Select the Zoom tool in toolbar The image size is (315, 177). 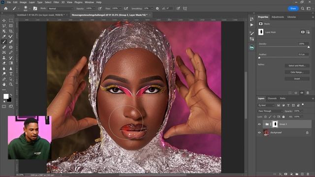point(11,84)
